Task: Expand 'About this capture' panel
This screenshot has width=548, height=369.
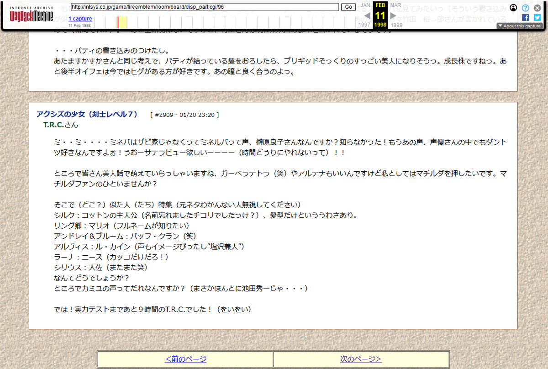Action: point(520,26)
